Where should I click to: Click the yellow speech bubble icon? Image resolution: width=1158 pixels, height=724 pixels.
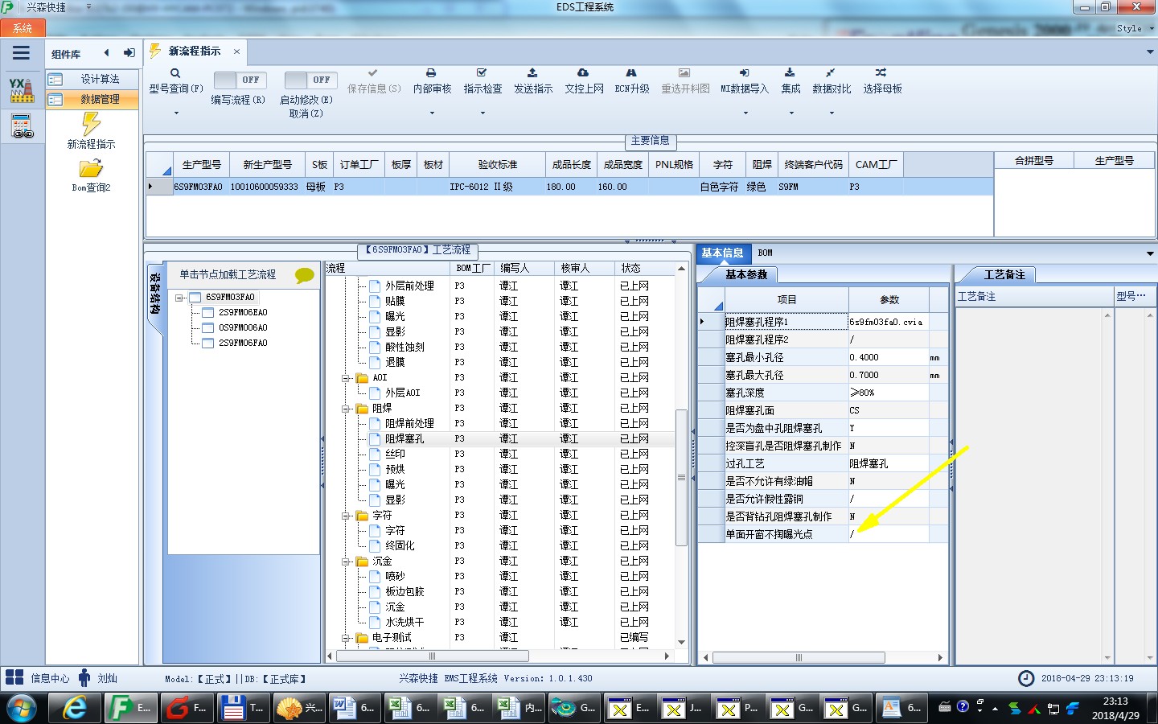coord(305,275)
